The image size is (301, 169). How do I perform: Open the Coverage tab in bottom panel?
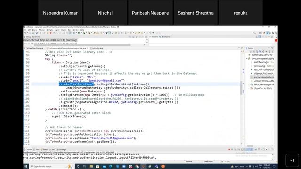(x=62, y=149)
